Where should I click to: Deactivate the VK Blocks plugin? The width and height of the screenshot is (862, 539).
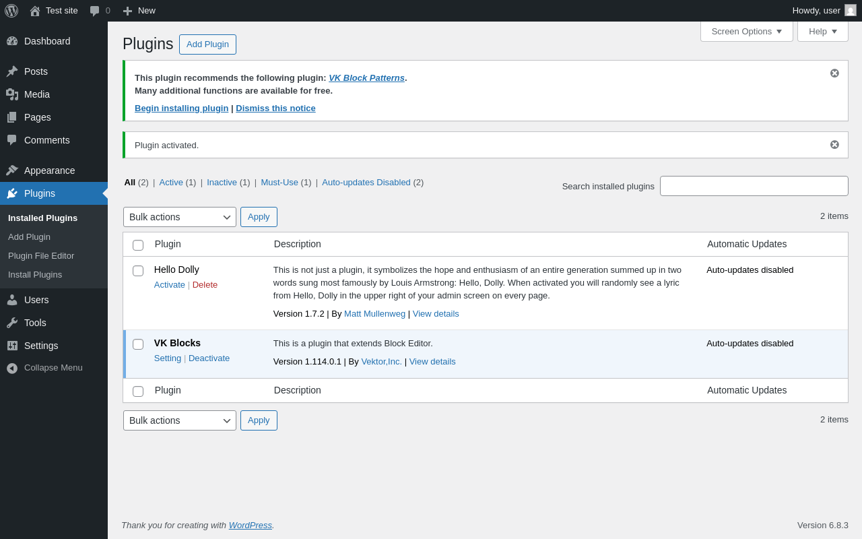[209, 358]
